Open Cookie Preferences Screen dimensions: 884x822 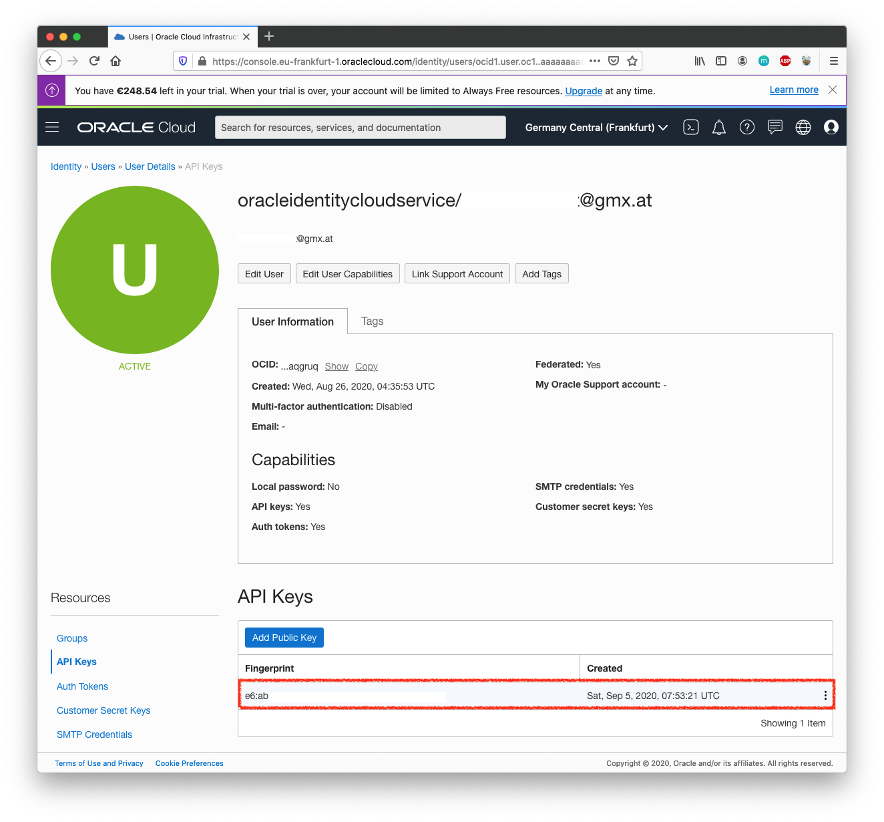pos(190,763)
